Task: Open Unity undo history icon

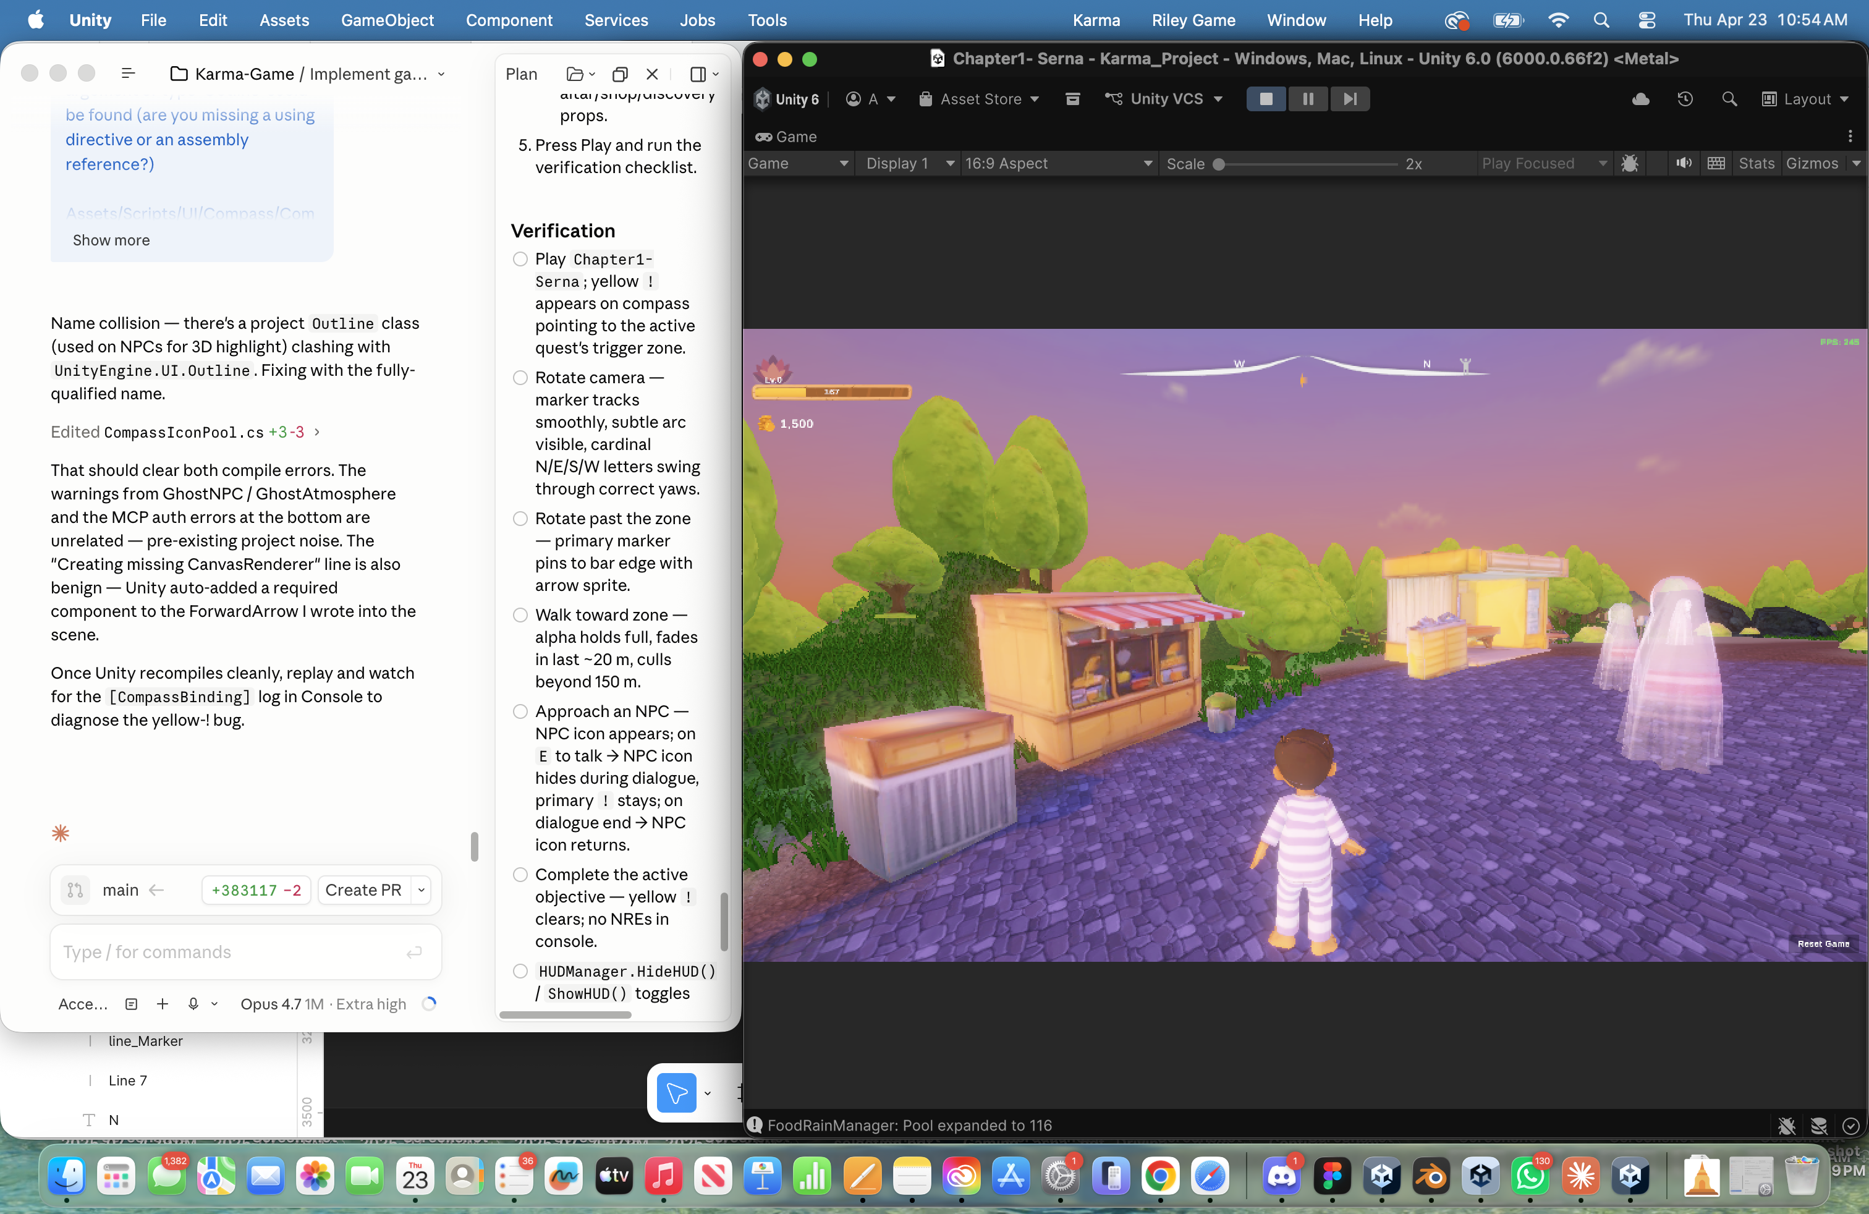Action: 1684,99
